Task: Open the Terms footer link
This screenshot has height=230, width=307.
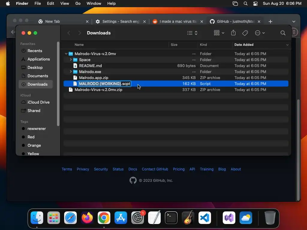Action: 67,169
